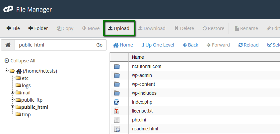Click the cPanel logo icon
Screen dimensions: 280x134
(x=8, y=9)
